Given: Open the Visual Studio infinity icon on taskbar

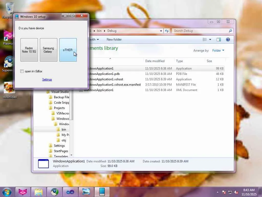Looking at the screenshot, I should (x=70, y=192).
